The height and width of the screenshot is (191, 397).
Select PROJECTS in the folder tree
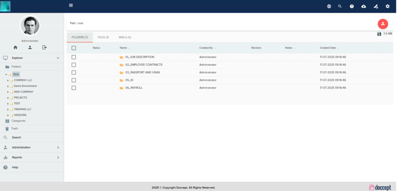point(20,97)
